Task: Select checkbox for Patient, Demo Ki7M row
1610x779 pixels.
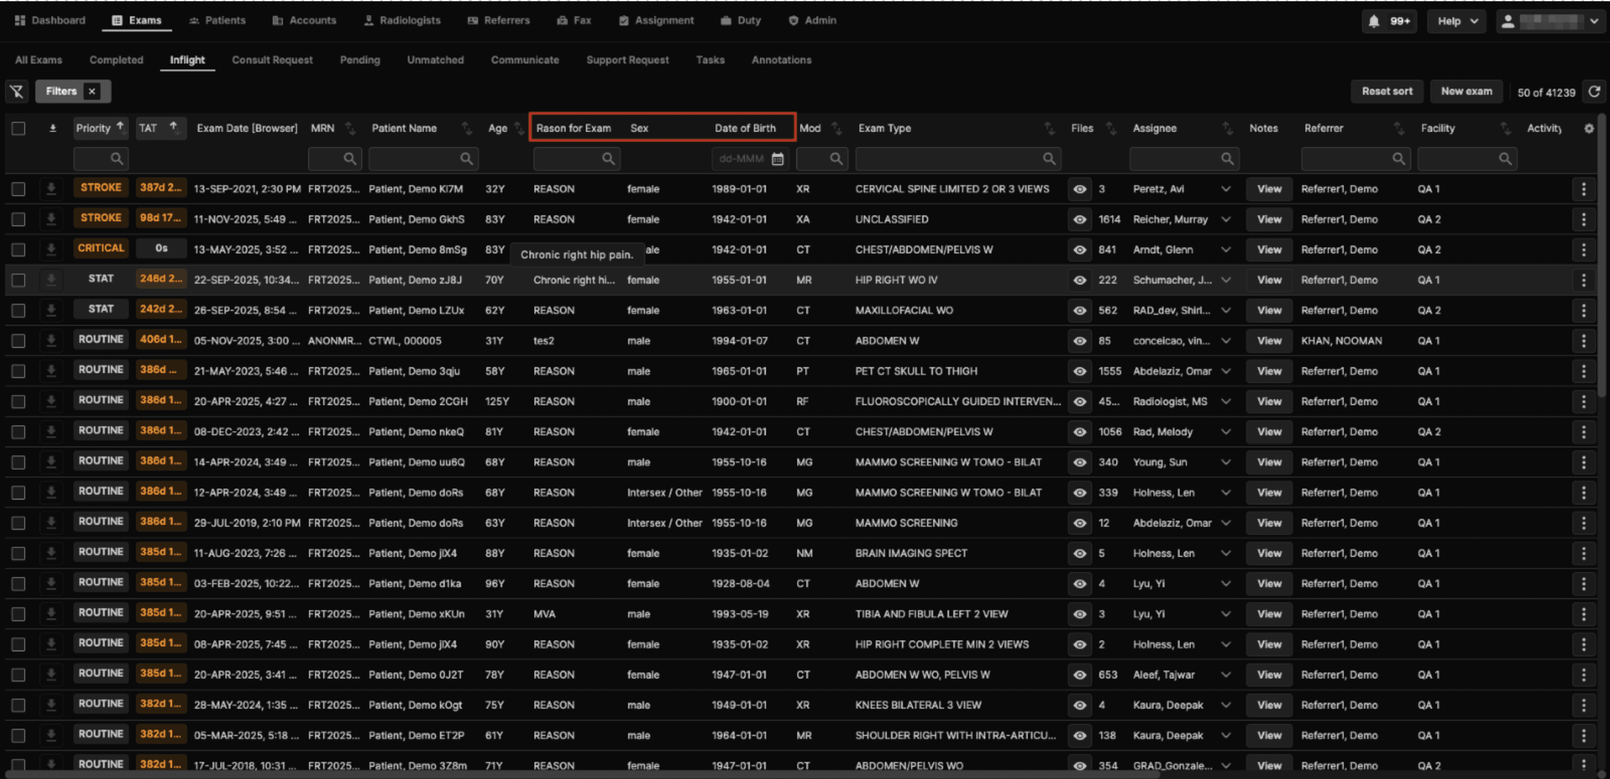Action: click(x=19, y=189)
